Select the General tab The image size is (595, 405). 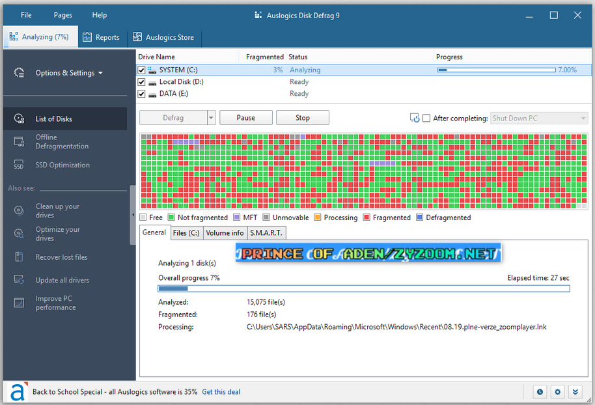[154, 232]
